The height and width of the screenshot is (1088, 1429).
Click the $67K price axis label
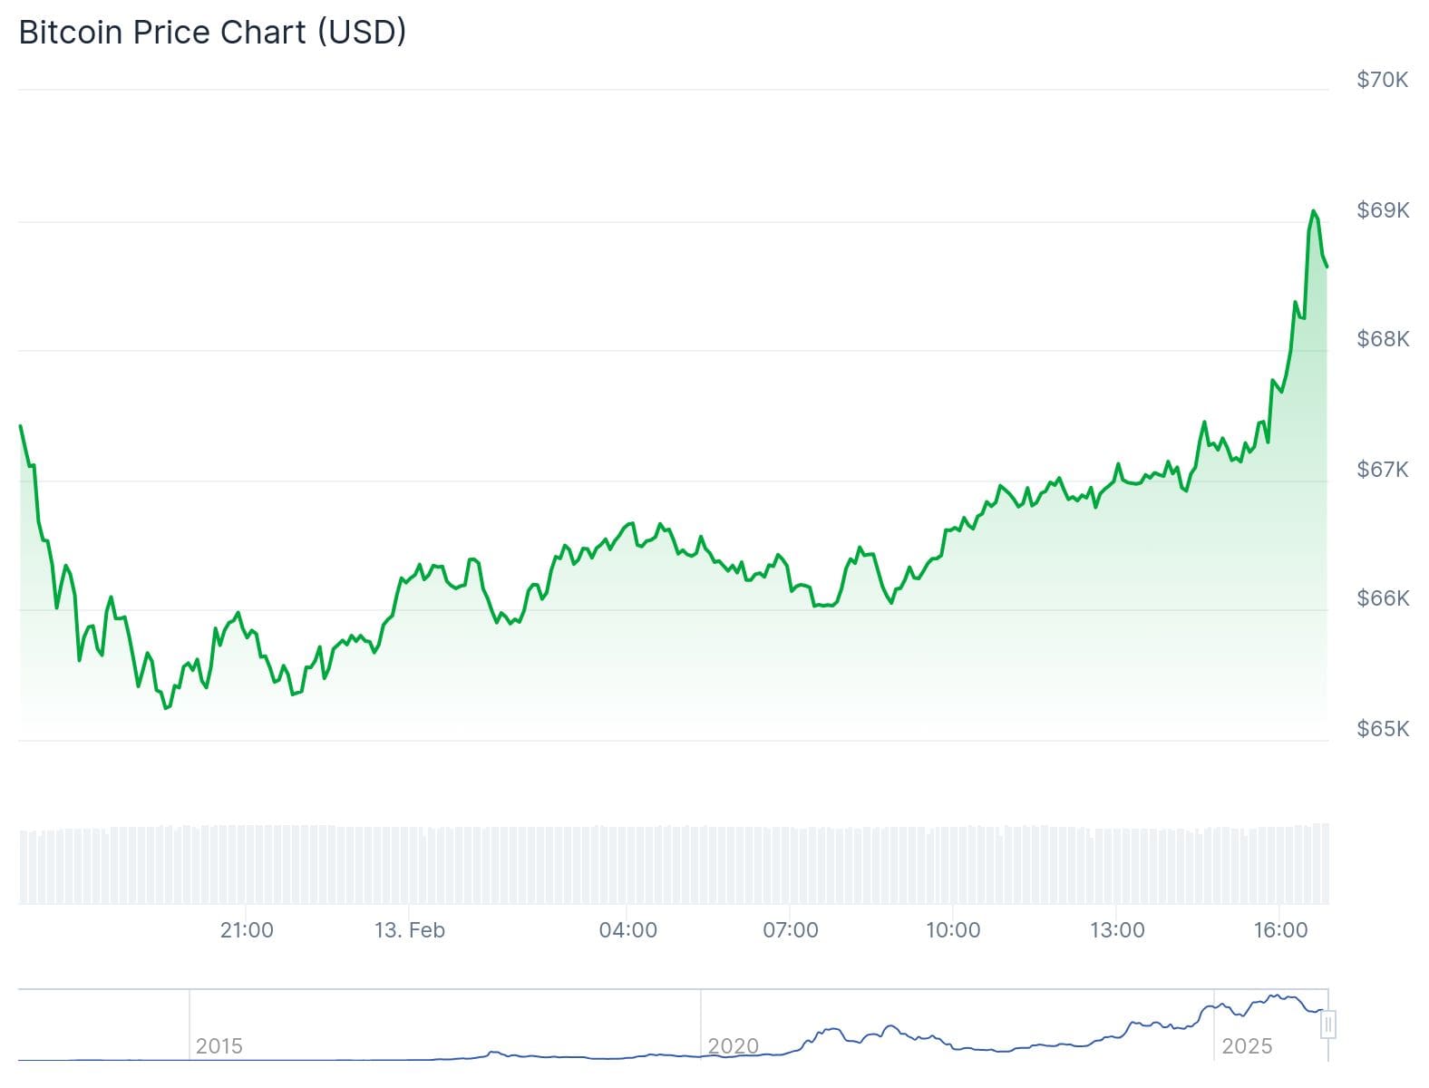click(1382, 470)
